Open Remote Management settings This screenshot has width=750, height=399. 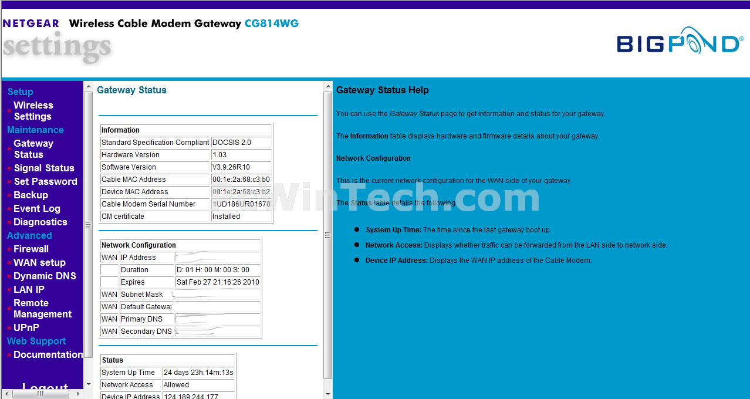pyautogui.click(x=42, y=309)
